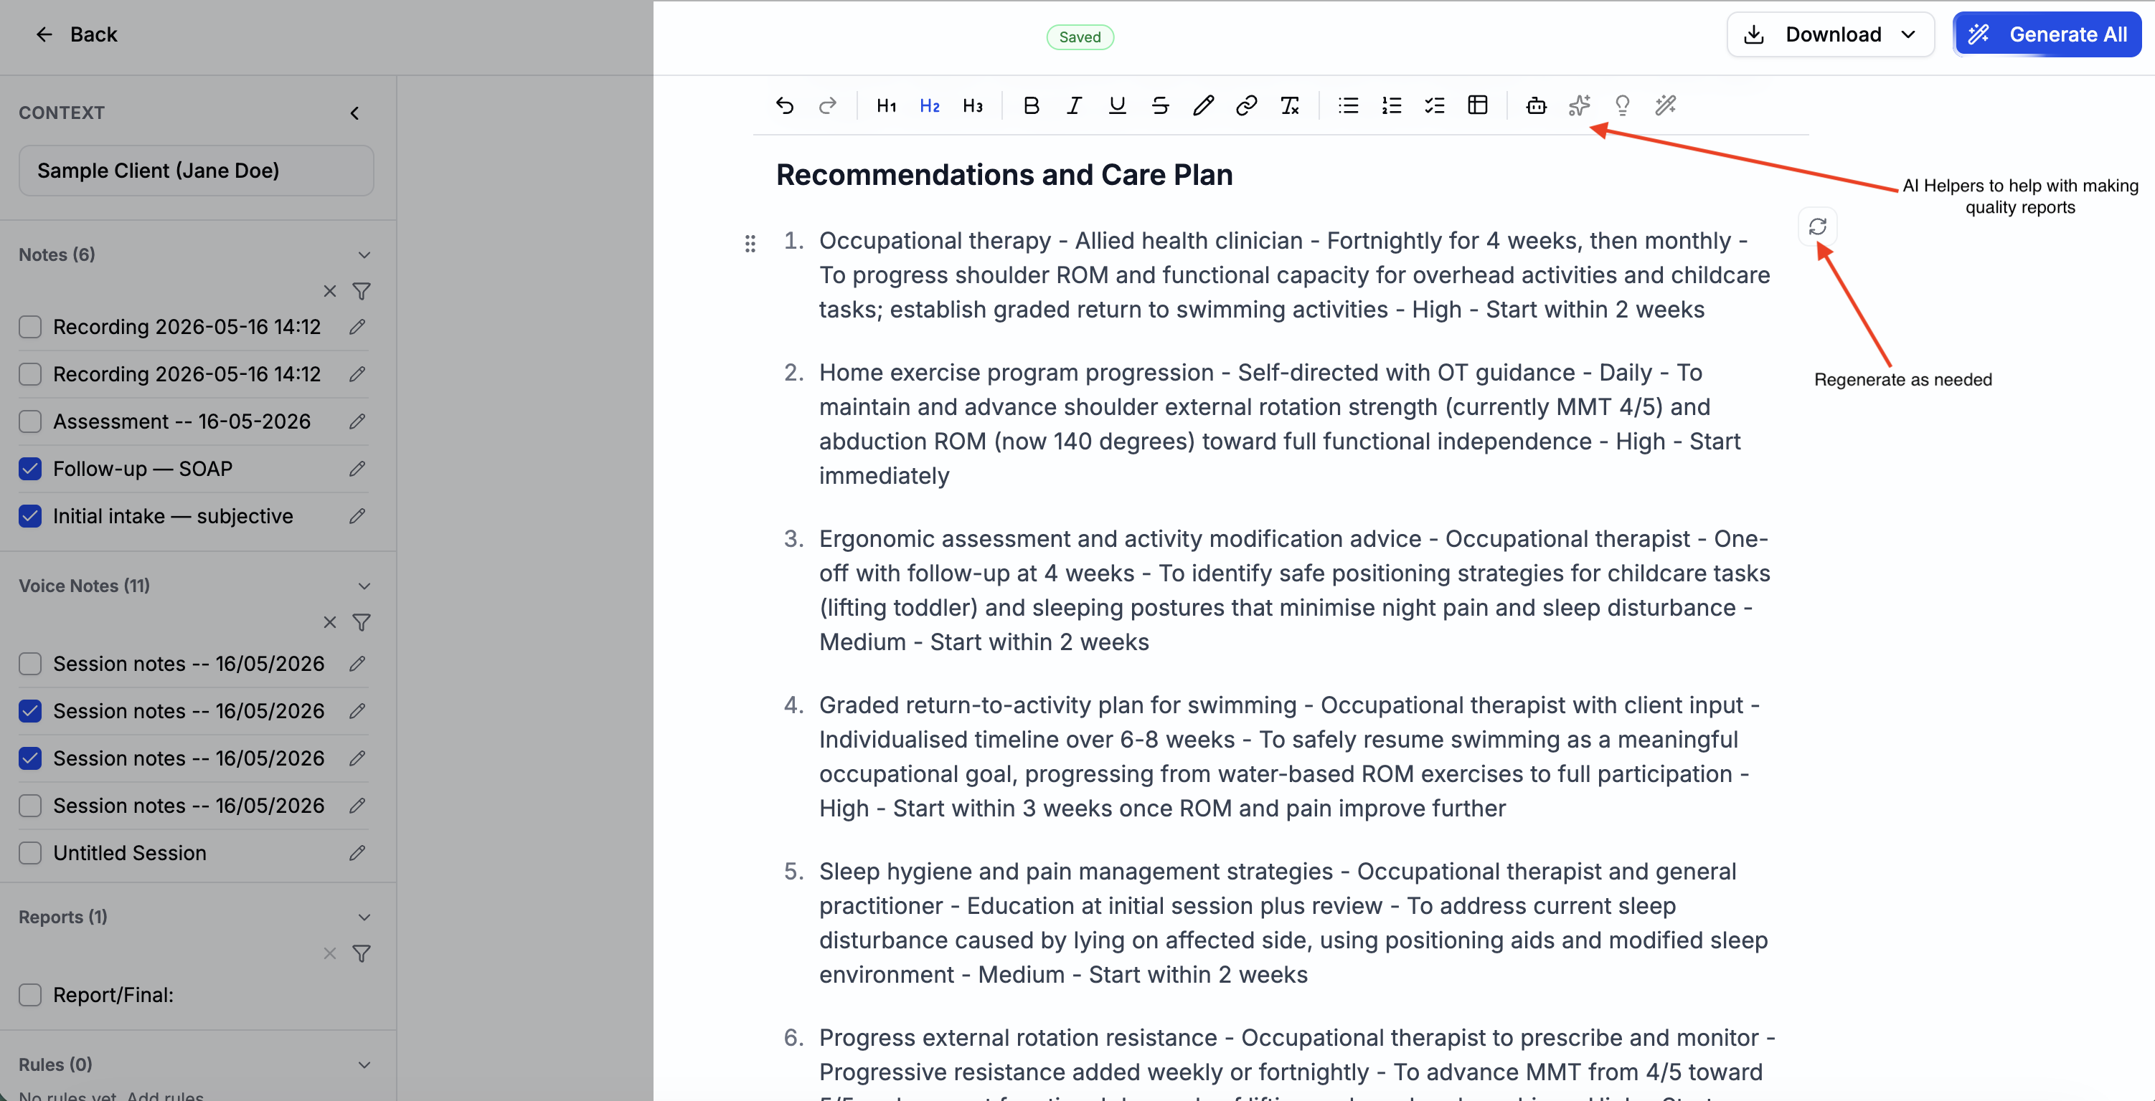Collapse the Context panel with chevron
The image size is (2155, 1101).
(354, 113)
